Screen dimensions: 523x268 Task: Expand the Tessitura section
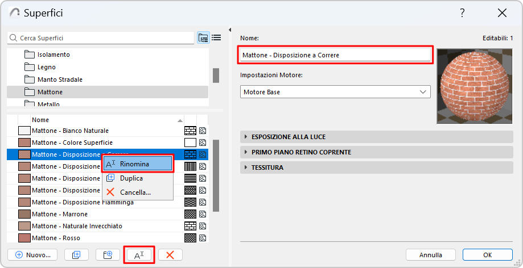click(x=267, y=167)
